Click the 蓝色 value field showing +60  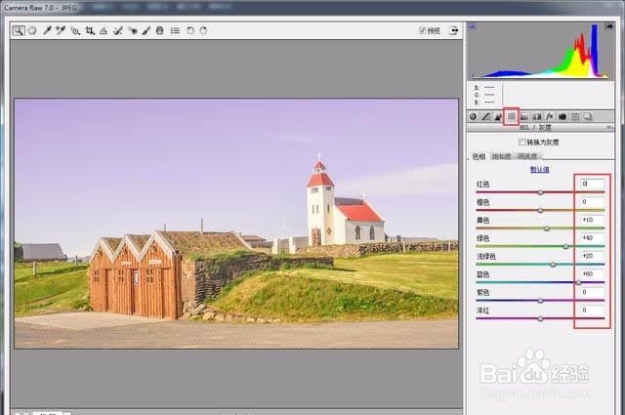tap(592, 273)
